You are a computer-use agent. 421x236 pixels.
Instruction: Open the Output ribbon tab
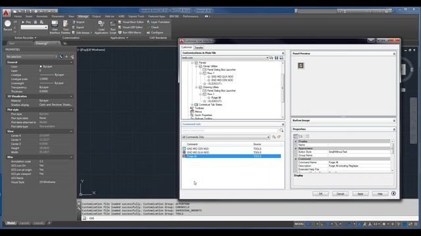(x=97, y=16)
